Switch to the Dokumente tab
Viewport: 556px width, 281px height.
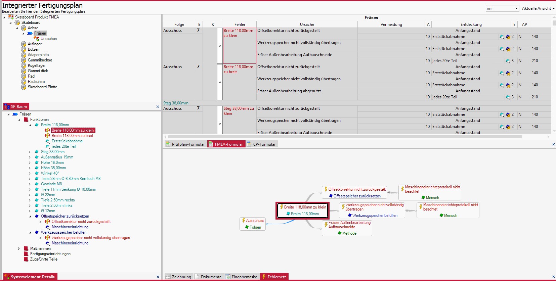[208, 277]
